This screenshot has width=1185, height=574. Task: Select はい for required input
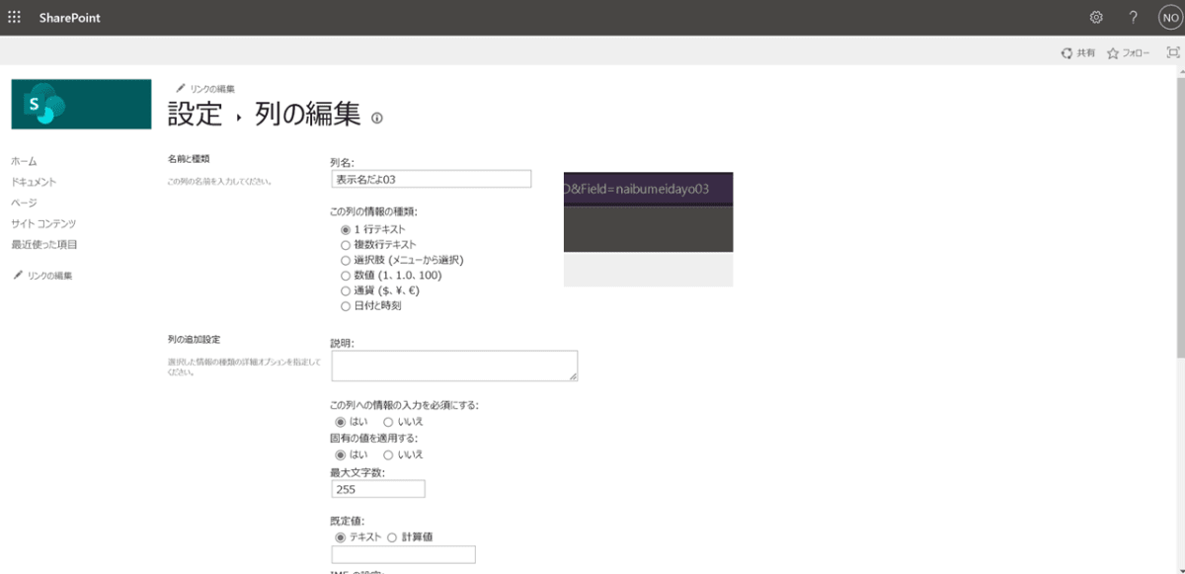341,422
